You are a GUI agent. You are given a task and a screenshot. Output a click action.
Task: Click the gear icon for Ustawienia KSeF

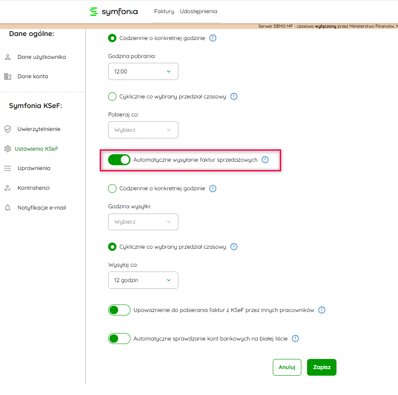[7, 149]
